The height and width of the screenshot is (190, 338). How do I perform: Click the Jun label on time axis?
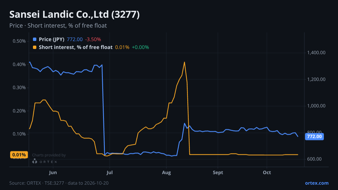pyautogui.click(x=53, y=172)
